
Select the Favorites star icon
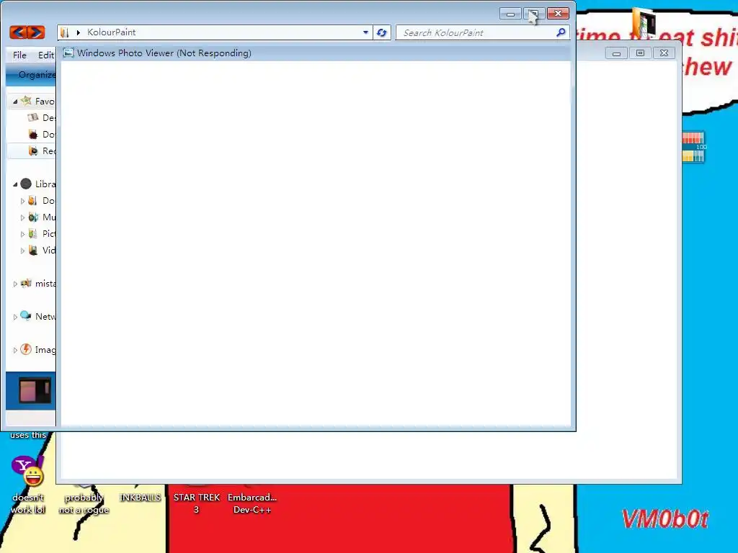coord(27,101)
